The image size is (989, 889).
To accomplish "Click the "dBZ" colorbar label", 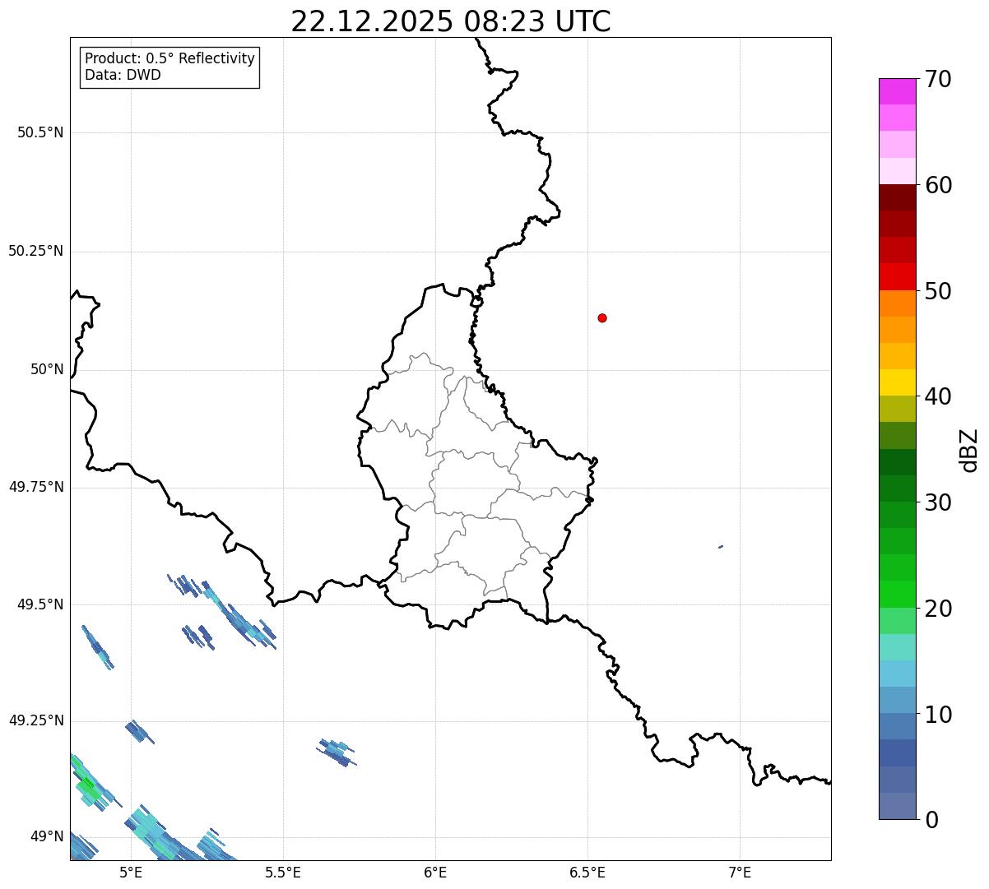I will pyautogui.click(x=969, y=449).
